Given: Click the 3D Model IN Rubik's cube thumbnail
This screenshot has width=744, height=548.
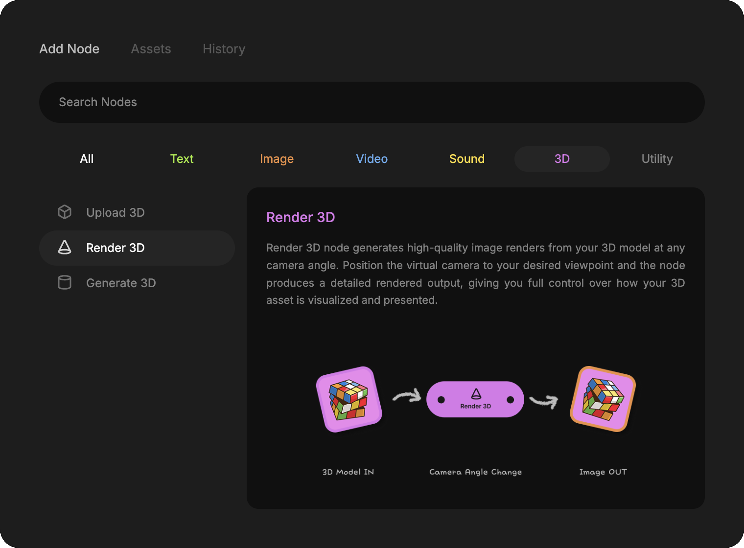Looking at the screenshot, I should click(x=349, y=399).
